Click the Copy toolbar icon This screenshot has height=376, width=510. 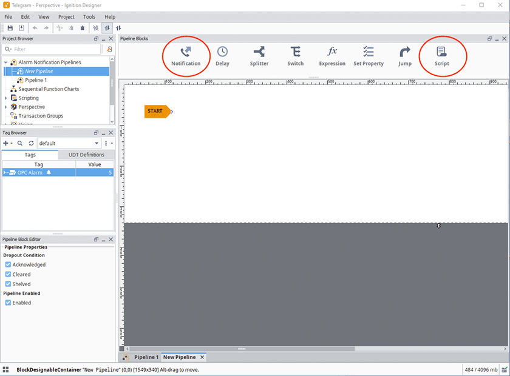71,28
